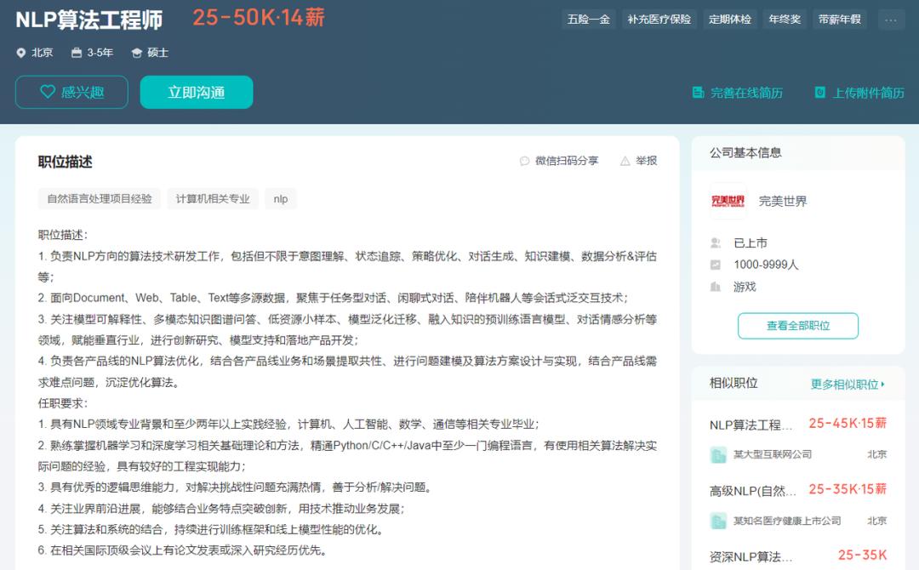Click the location pin icon beside 北京
Screen dimensions: 919x570
(x=21, y=53)
